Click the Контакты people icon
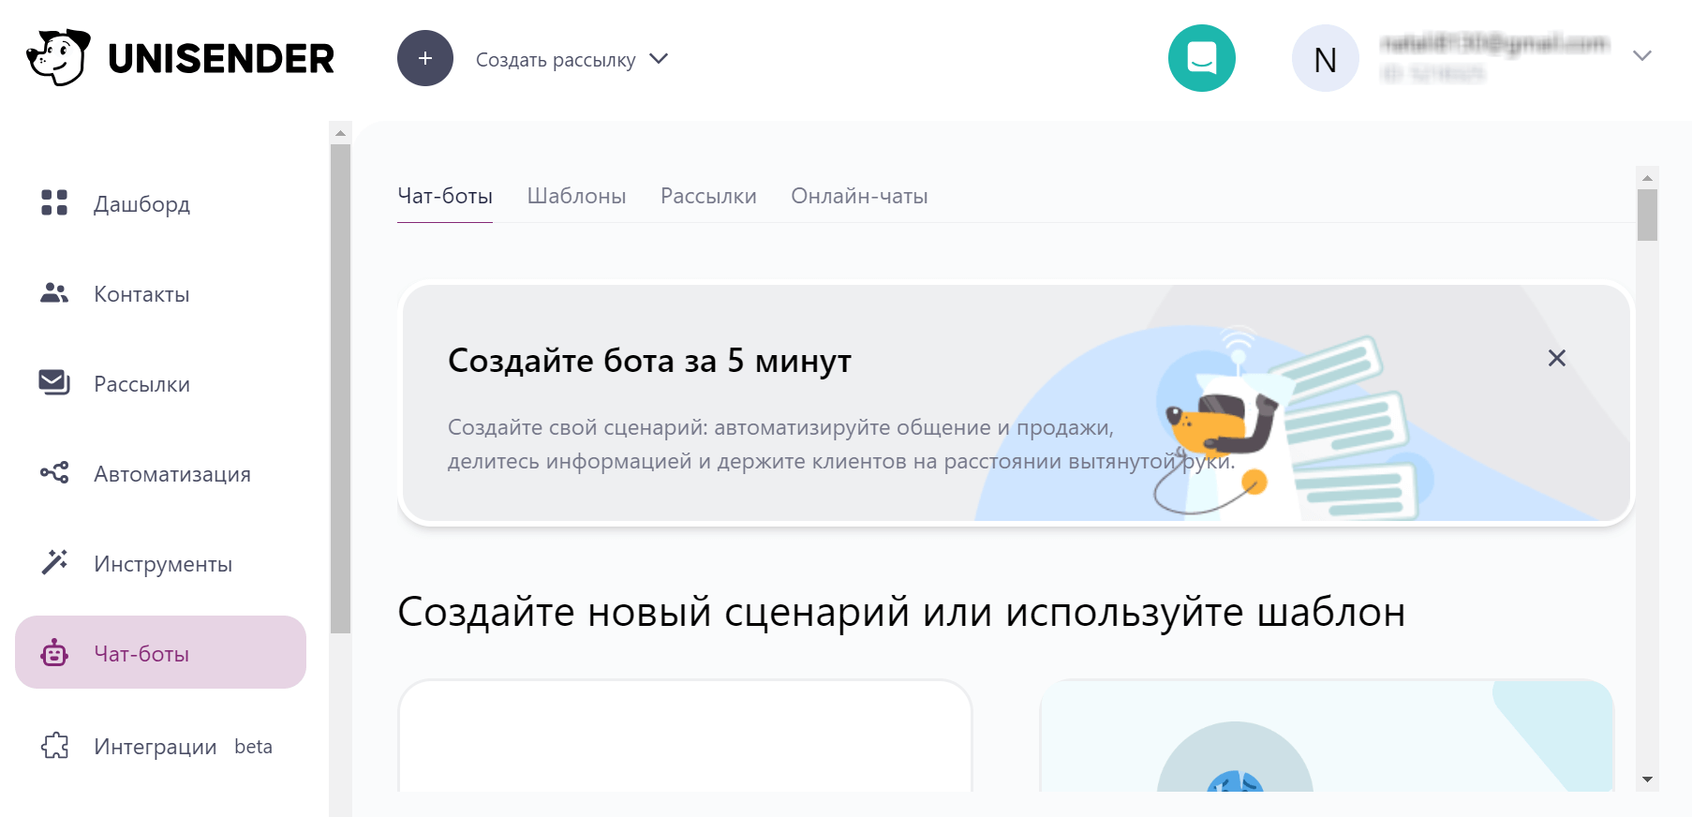The width and height of the screenshot is (1692, 817). click(x=54, y=293)
